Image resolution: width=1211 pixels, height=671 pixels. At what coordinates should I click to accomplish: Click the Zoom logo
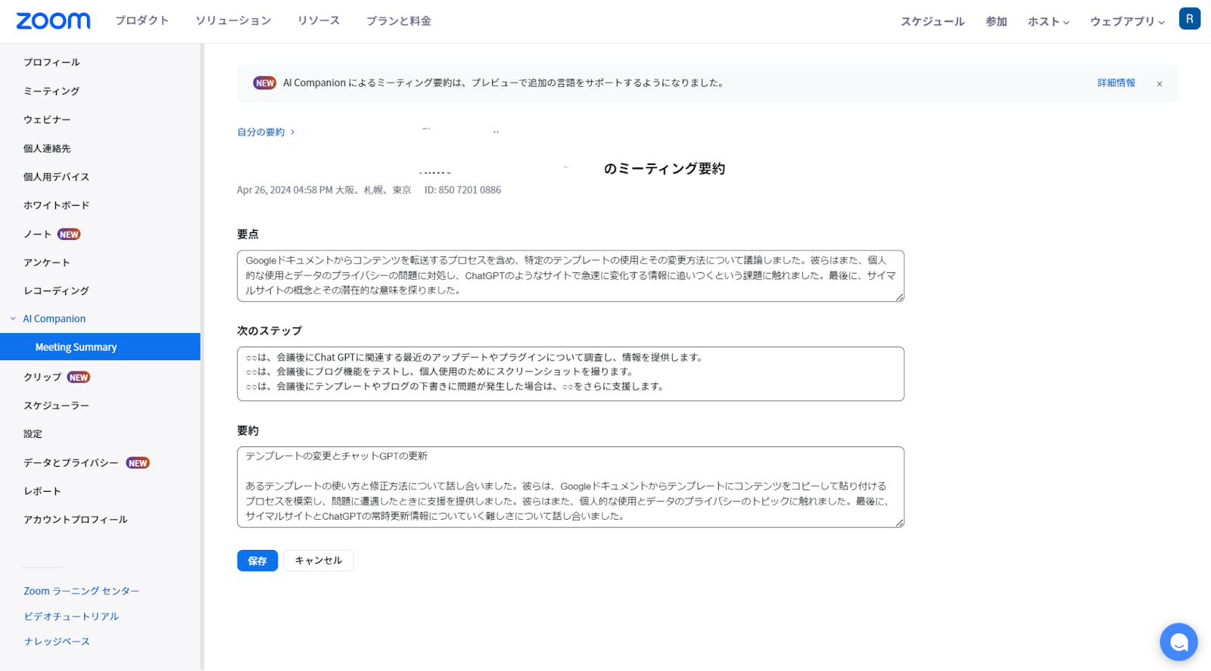tap(53, 21)
